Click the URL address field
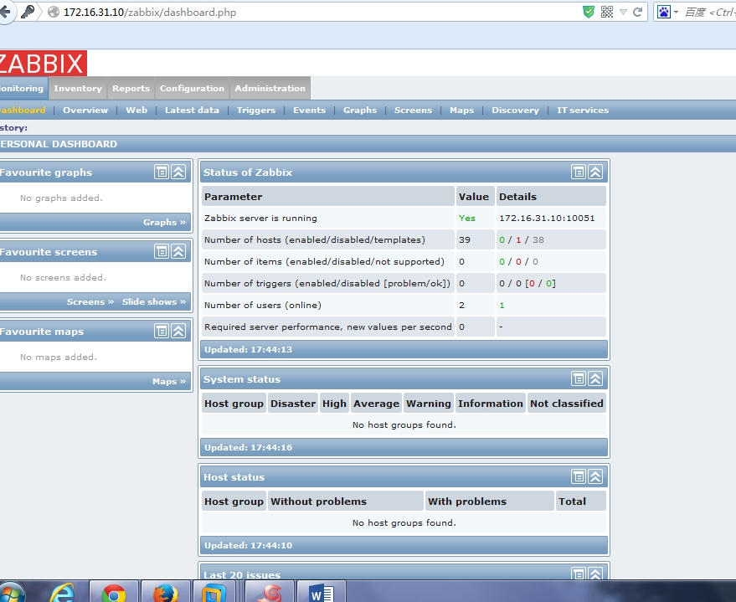Image resolution: width=736 pixels, height=602 pixels. [319, 12]
